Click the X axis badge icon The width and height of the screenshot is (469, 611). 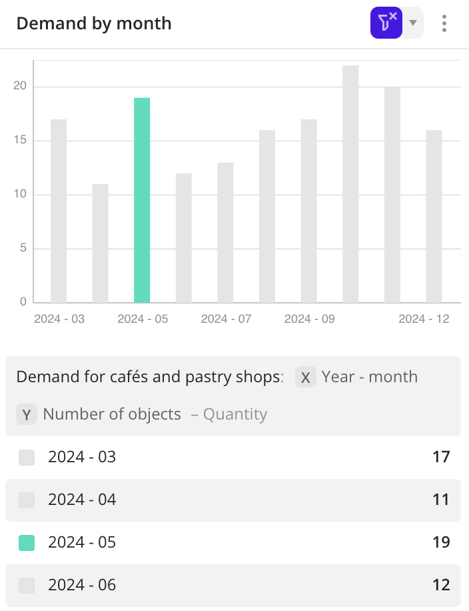pos(306,378)
